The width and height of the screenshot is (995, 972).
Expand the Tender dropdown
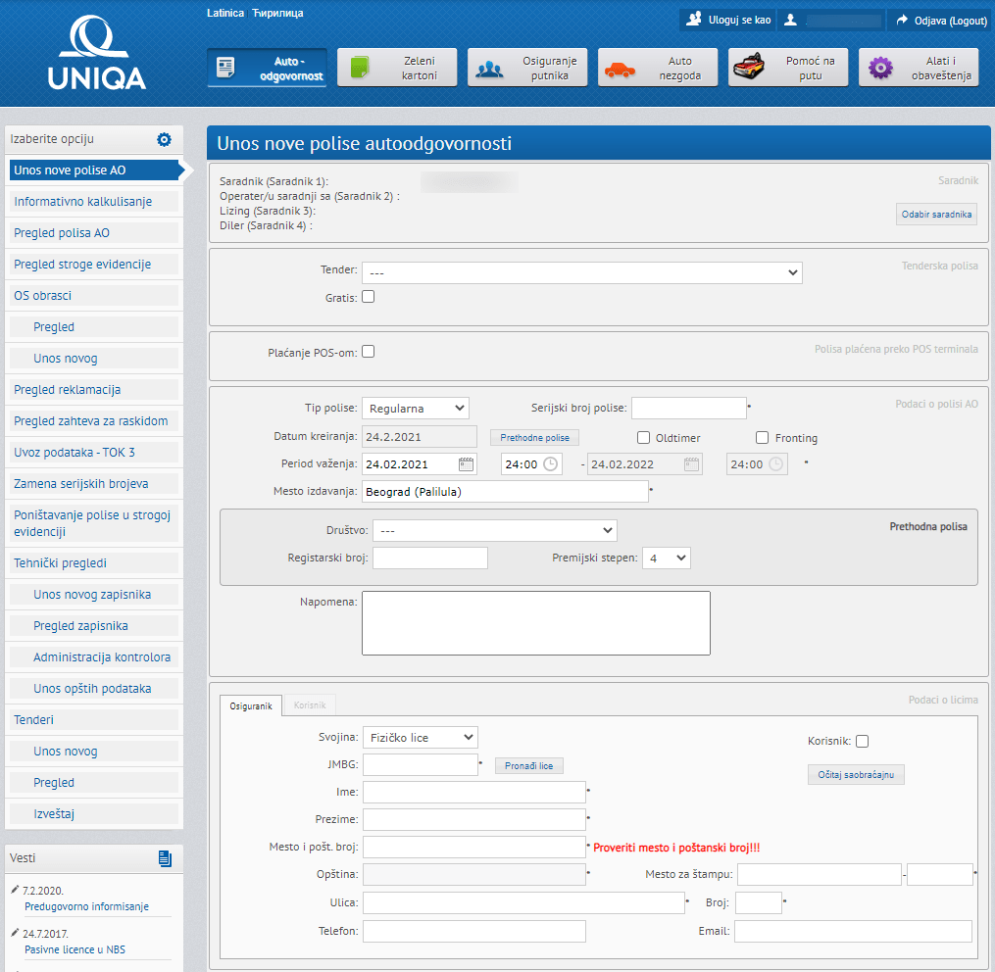point(581,272)
